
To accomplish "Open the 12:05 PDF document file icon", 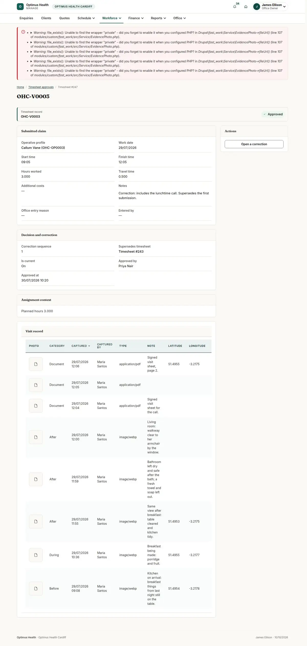I will [x=36, y=385].
